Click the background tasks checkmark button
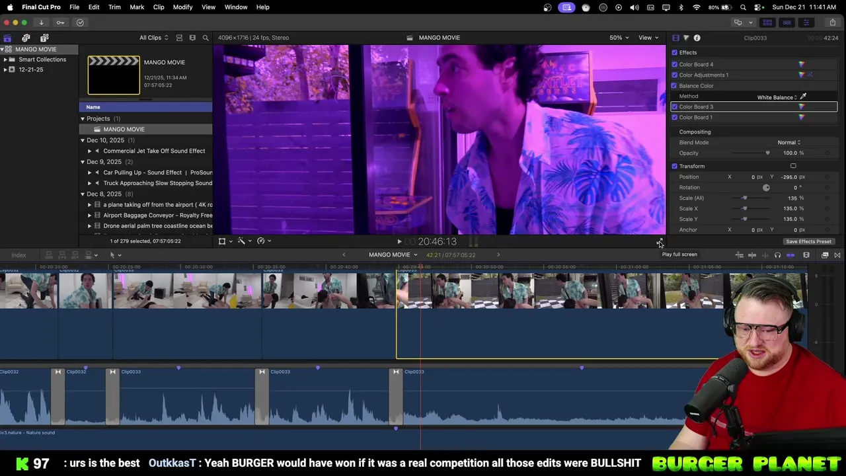The height and width of the screenshot is (476, 846). click(80, 22)
